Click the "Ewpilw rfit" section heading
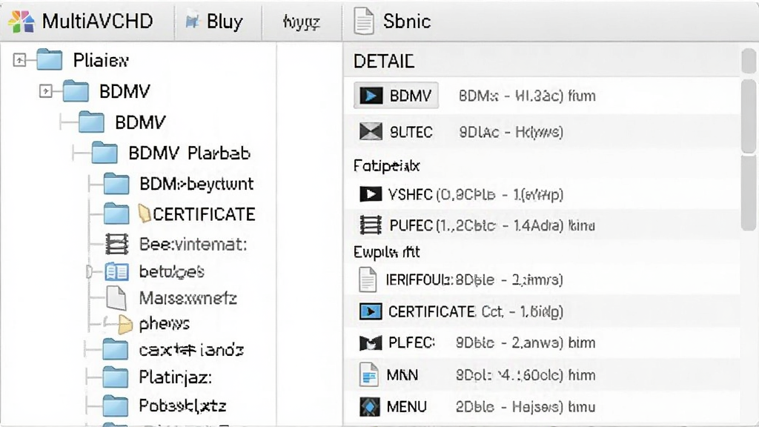Viewport: 759px width, 427px height. click(x=386, y=252)
